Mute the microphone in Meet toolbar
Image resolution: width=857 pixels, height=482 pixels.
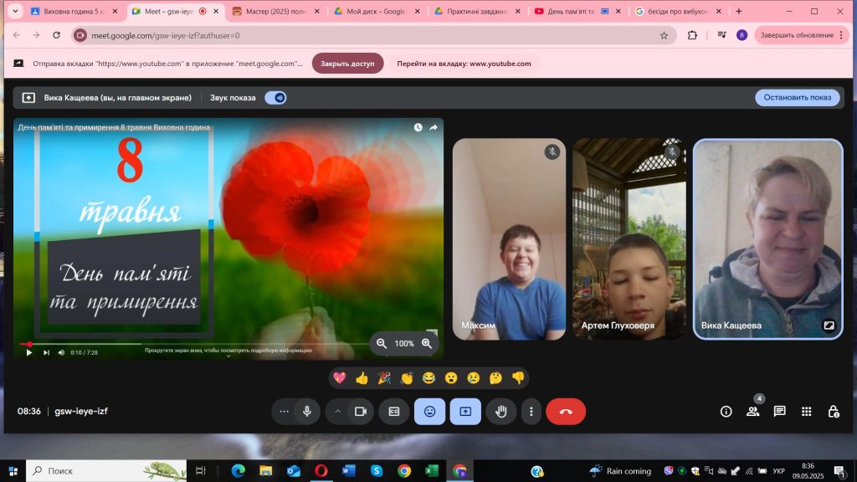point(307,412)
